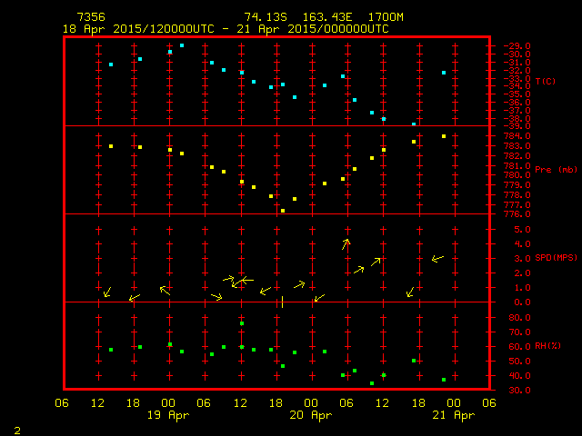Select the 21 Apr date label
582x436 pixels.
[453, 415]
